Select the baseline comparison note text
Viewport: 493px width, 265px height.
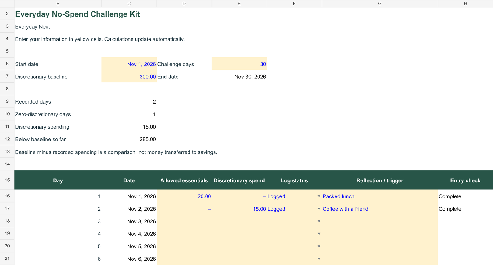click(x=116, y=152)
